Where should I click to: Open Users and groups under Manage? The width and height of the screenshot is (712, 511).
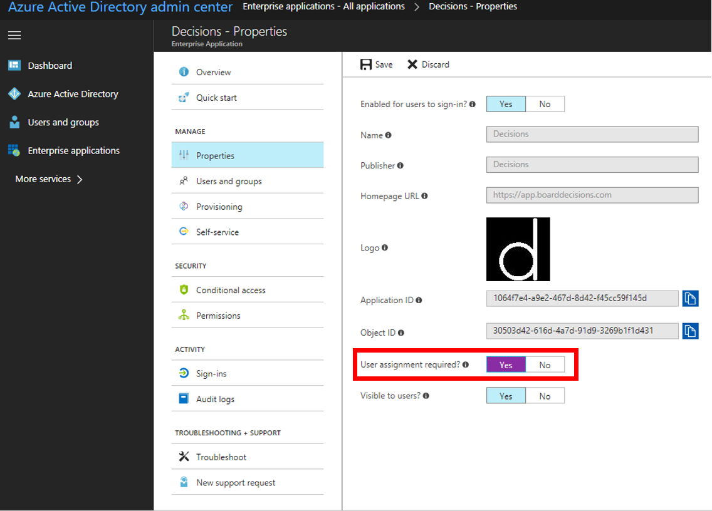[248, 181]
